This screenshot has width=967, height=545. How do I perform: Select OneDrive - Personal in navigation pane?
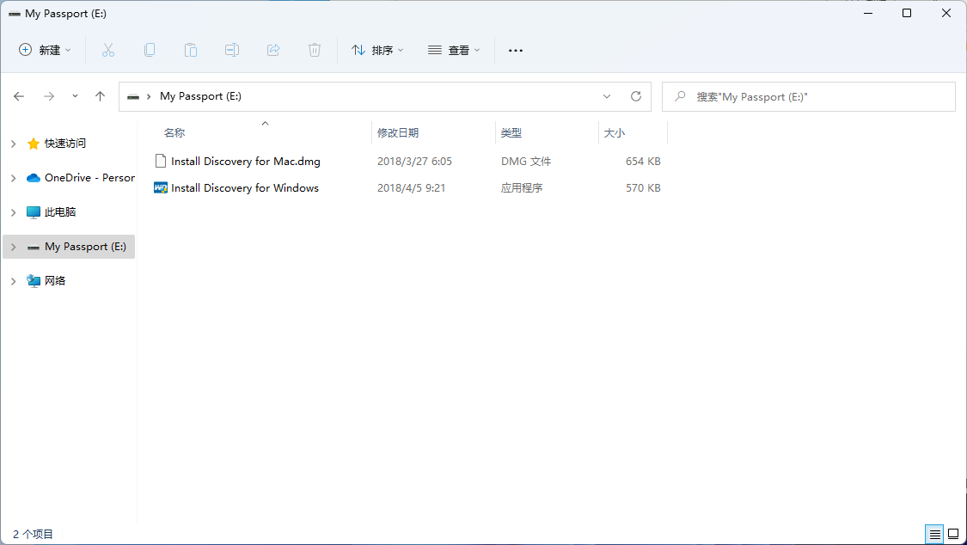point(89,178)
